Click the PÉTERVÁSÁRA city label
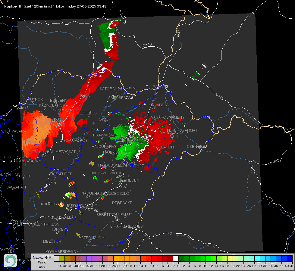 click(x=13, y=131)
